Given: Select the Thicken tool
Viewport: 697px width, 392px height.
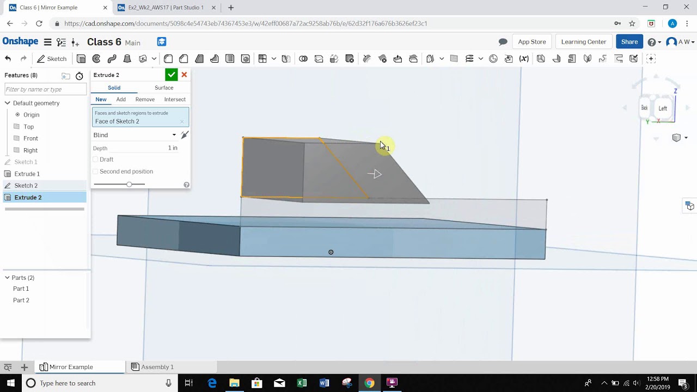Looking at the screenshot, I should [143, 59].
